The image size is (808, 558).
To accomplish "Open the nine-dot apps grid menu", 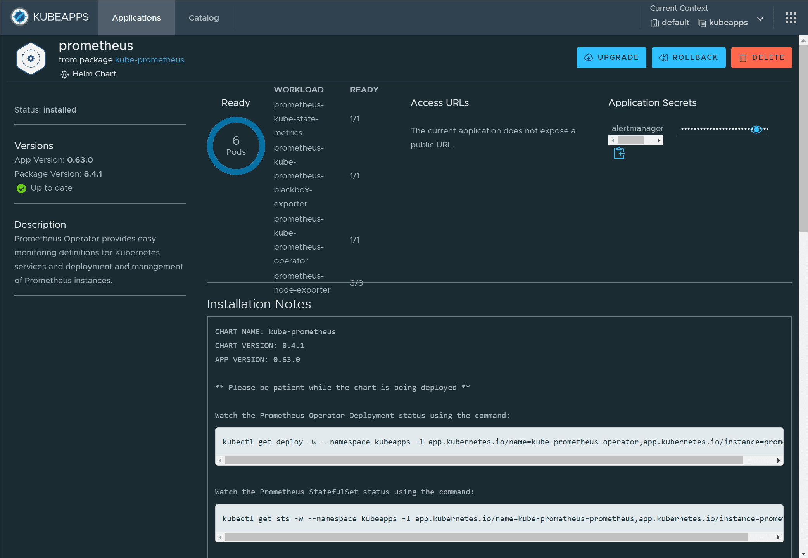I will pos(791,18).
